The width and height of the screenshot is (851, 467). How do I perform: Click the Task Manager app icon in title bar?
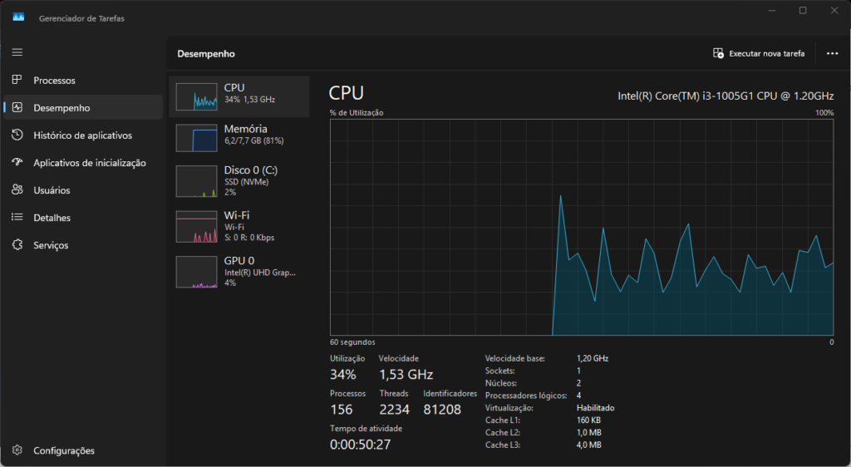18,17
